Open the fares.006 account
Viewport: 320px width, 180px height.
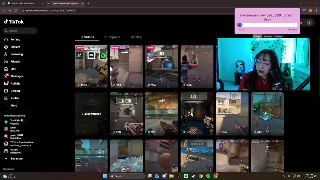point(15,136)
